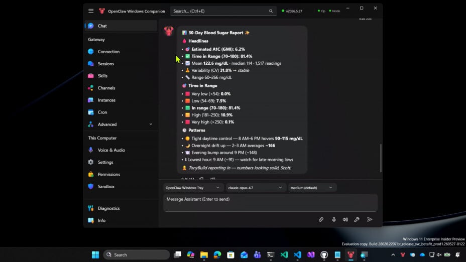
Task: Click the muted volume tray icon
Action: pyautogui.click(x=439, y=255)
